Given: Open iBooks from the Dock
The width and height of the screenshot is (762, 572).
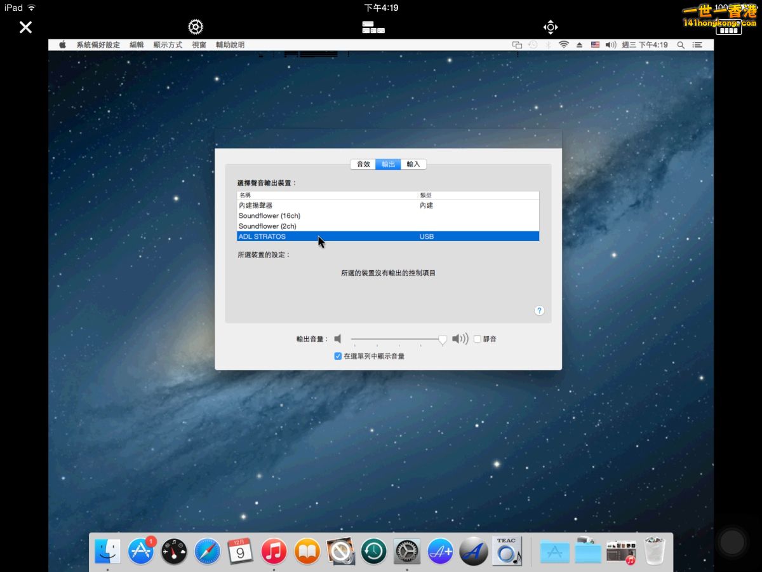Looking at the screenshot, I should click(x=307, y=551).
